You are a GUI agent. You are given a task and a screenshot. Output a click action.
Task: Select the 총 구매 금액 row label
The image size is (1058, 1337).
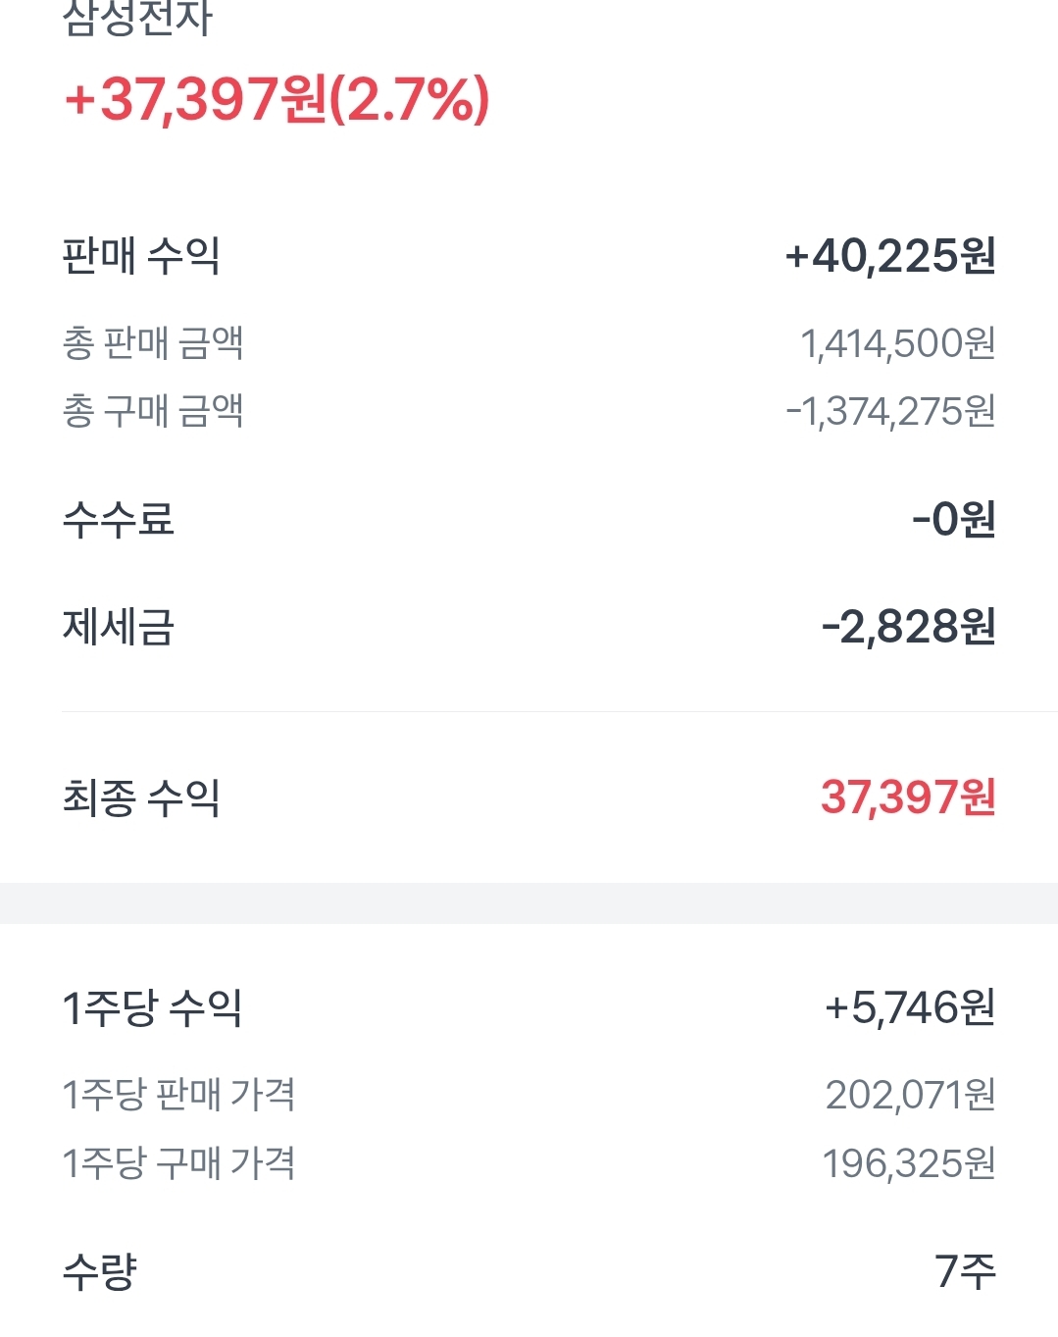(153, 411)
